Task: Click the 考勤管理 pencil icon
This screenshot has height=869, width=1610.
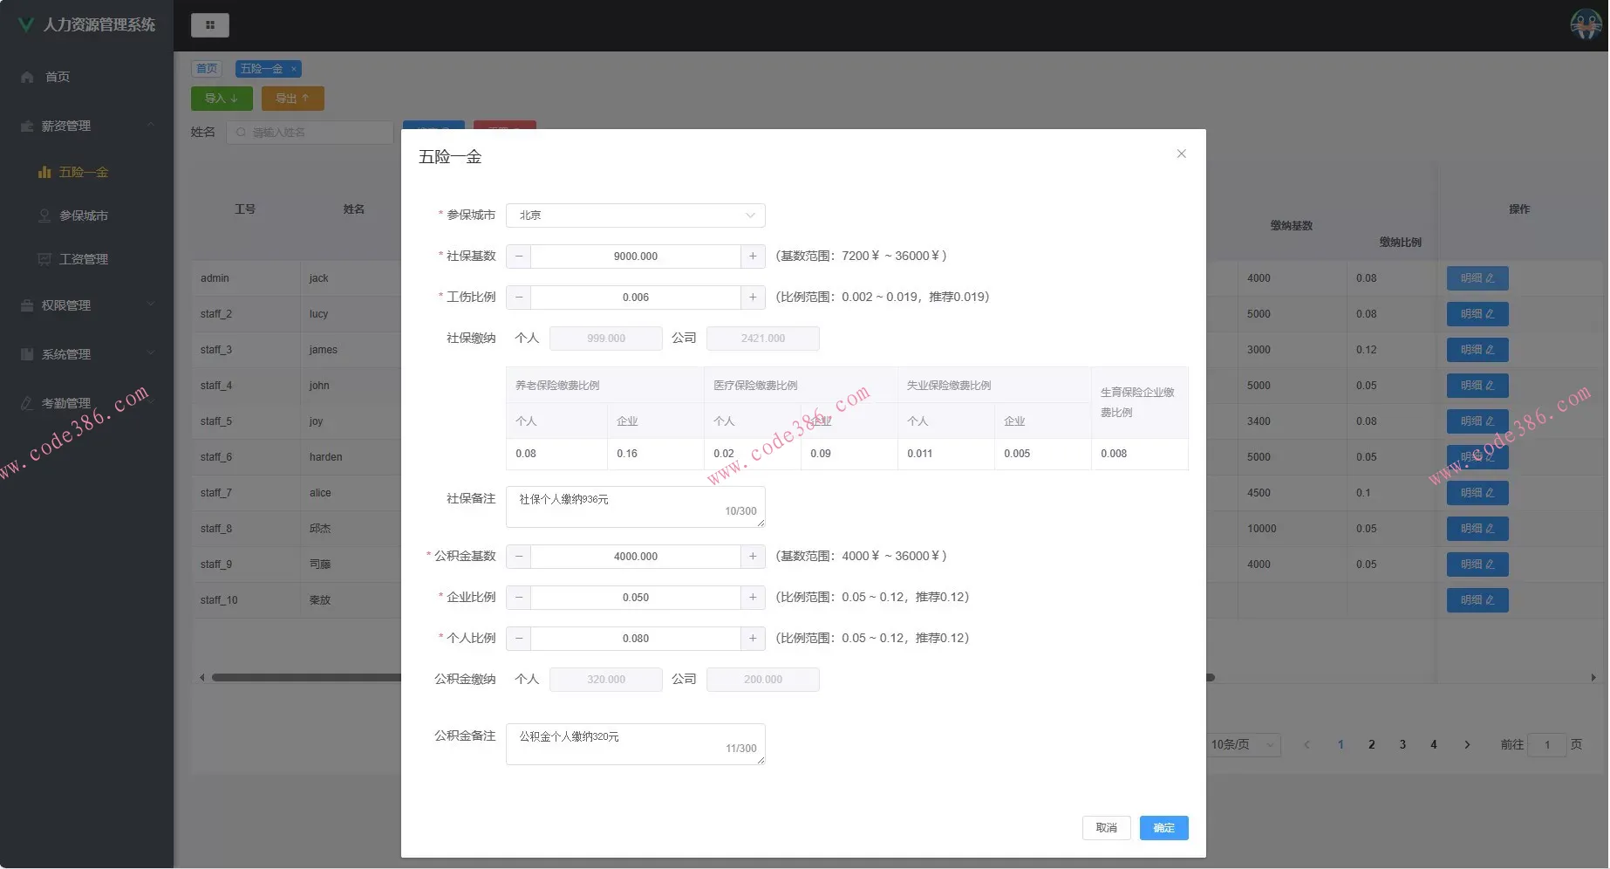Action: pyautogui.click(x=27, y=402)
